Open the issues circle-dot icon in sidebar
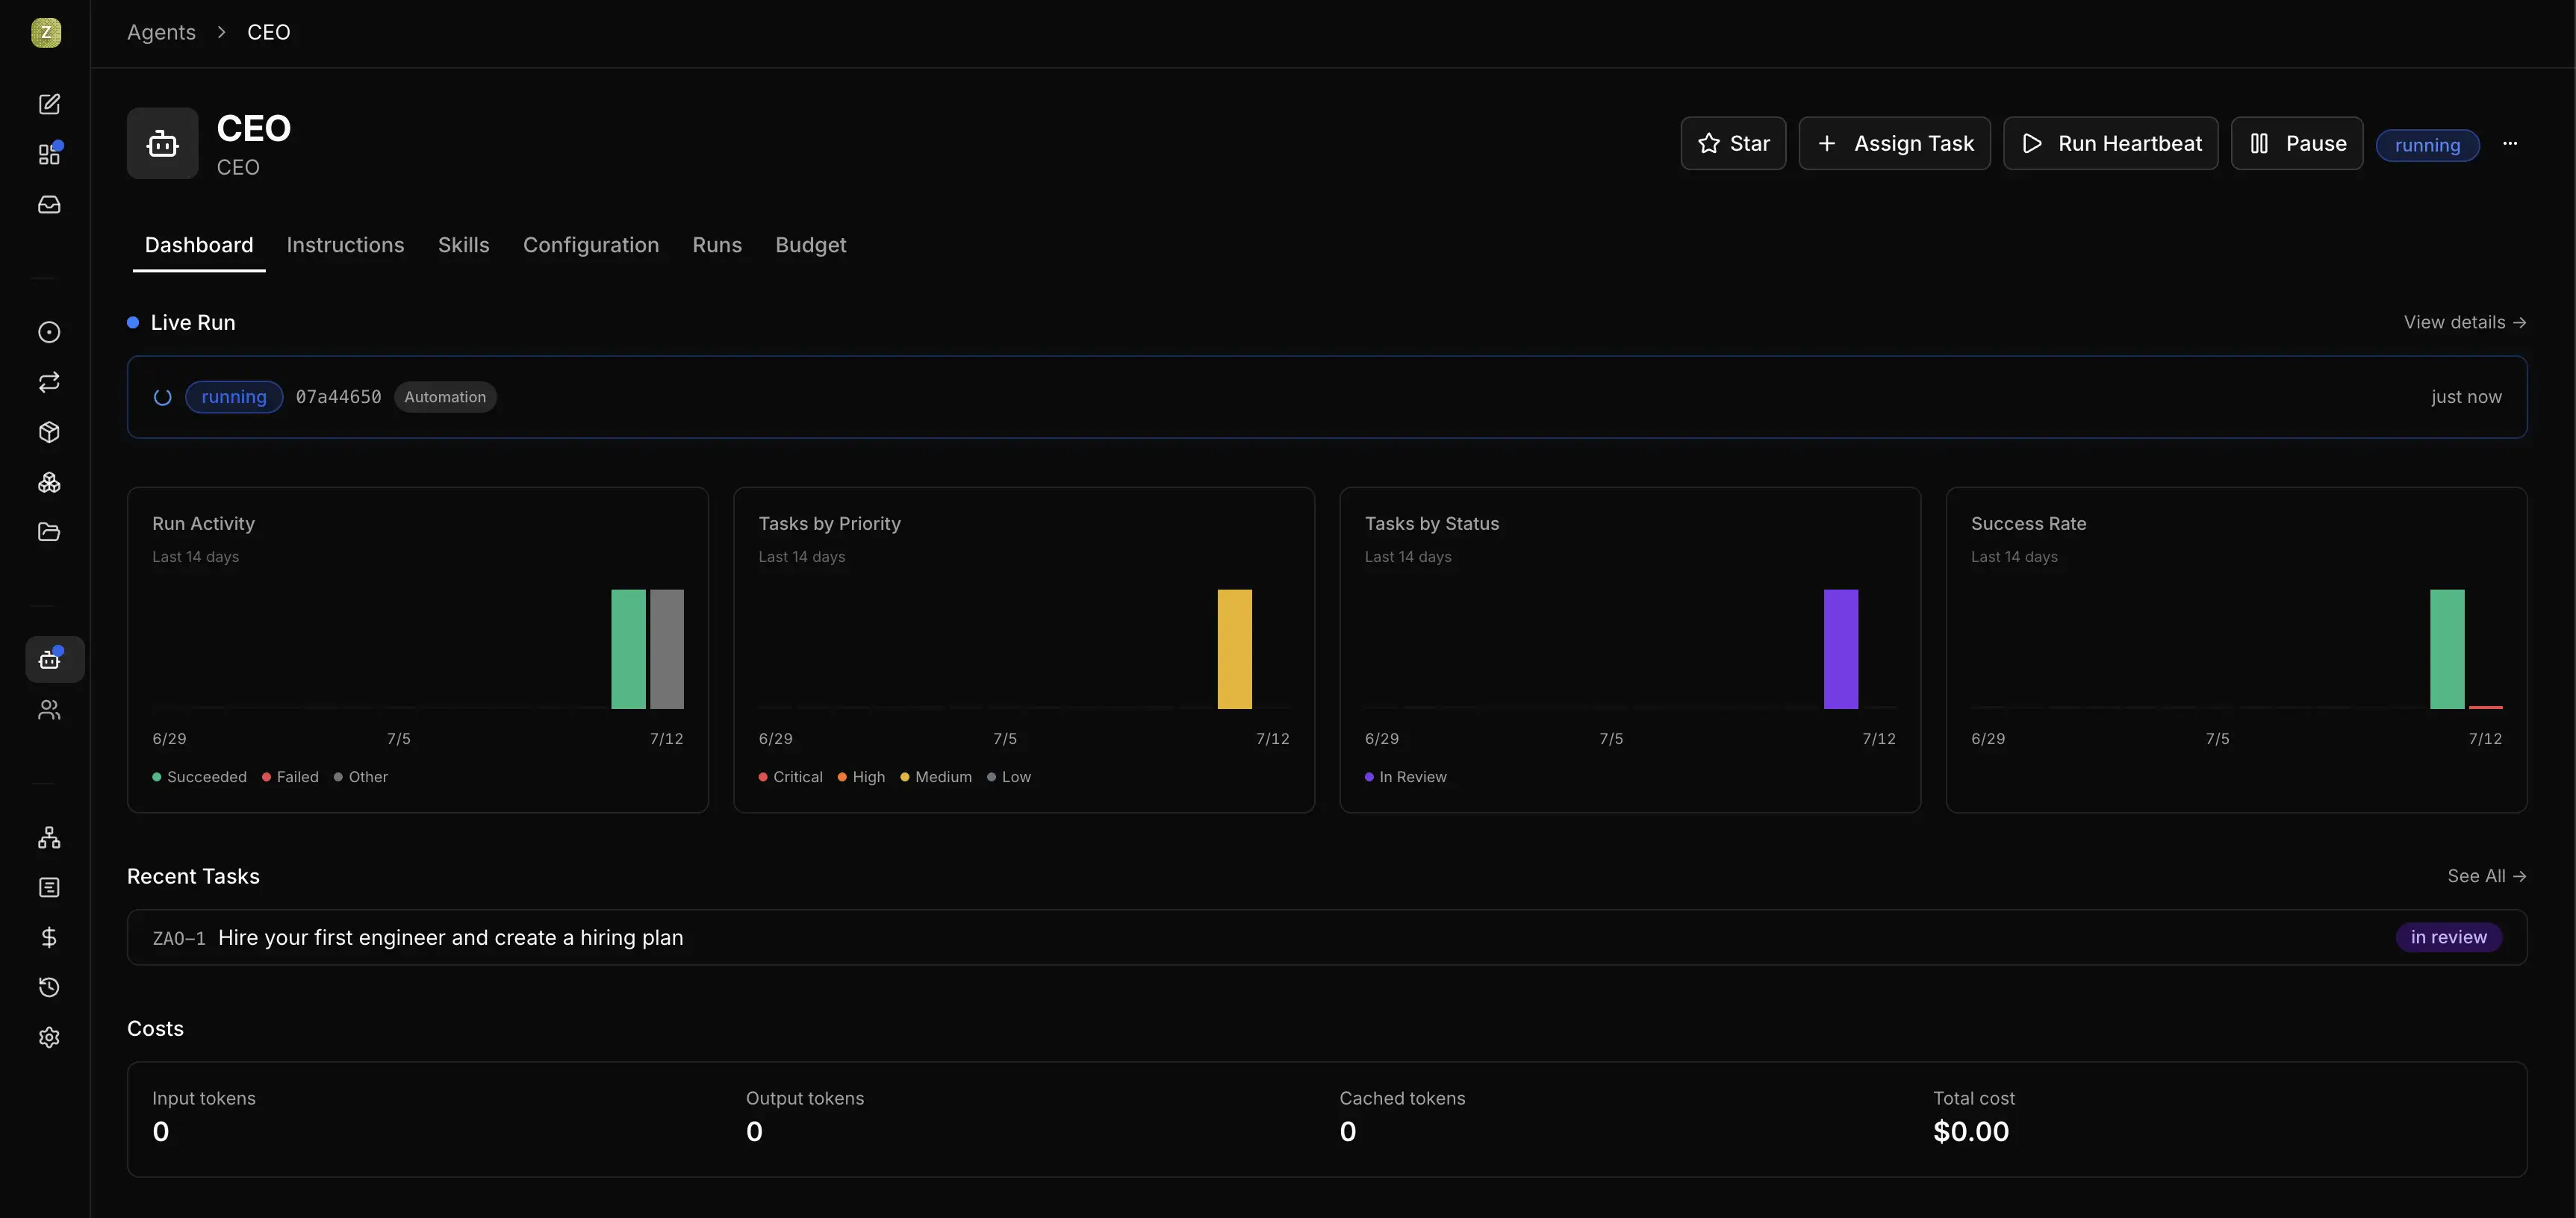The height and width of the screenshot is (1218, 2576). click(x=49, y=331)
